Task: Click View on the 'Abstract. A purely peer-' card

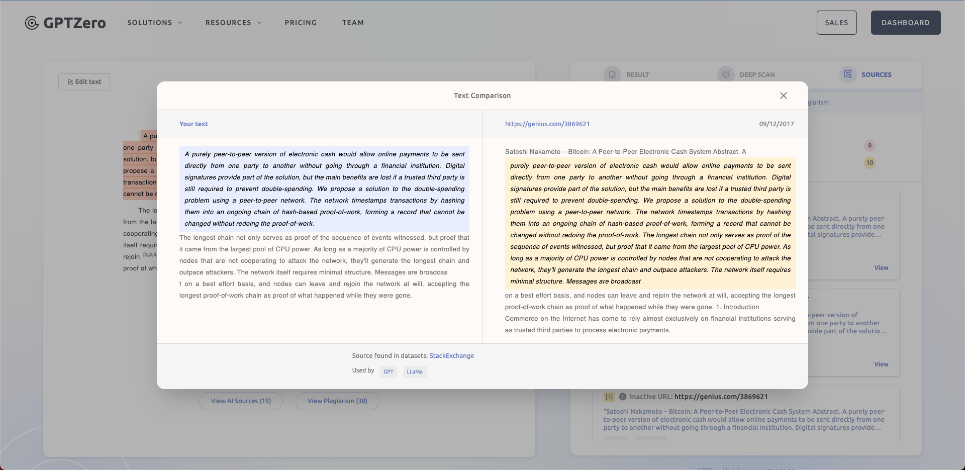Action: (881, 268)
